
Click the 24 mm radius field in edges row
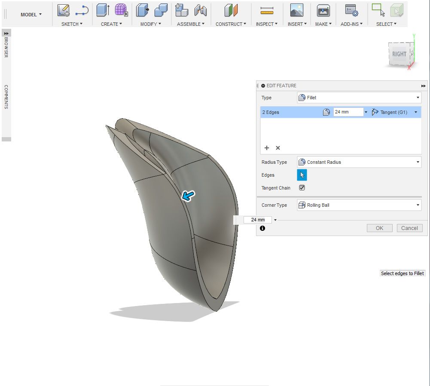coord(348,112)
